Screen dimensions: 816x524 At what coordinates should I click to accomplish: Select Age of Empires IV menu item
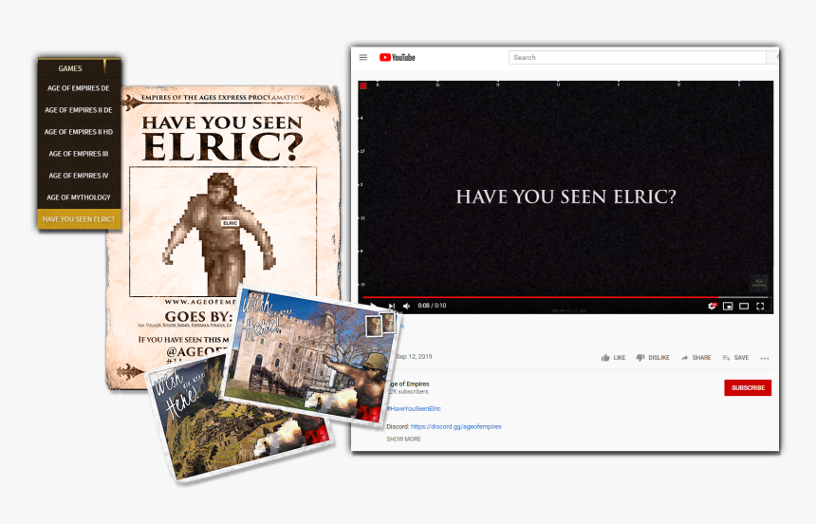79,176
